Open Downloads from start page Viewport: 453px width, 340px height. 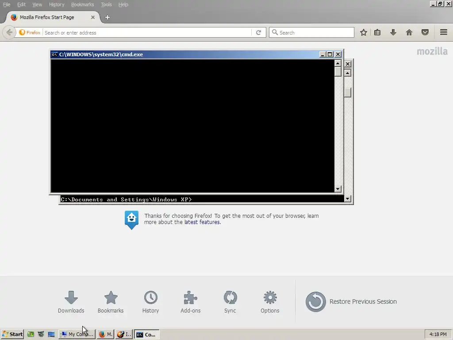pyautogui.click(x=71, y=302)
